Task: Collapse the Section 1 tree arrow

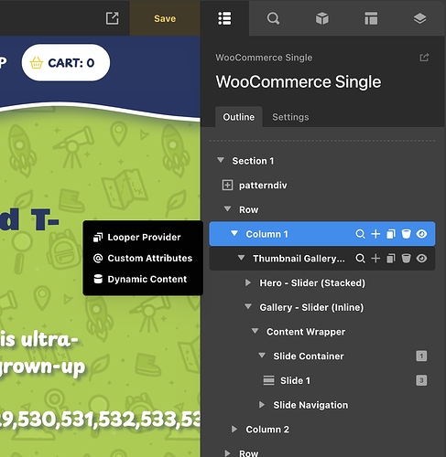Action: (221, 160)
